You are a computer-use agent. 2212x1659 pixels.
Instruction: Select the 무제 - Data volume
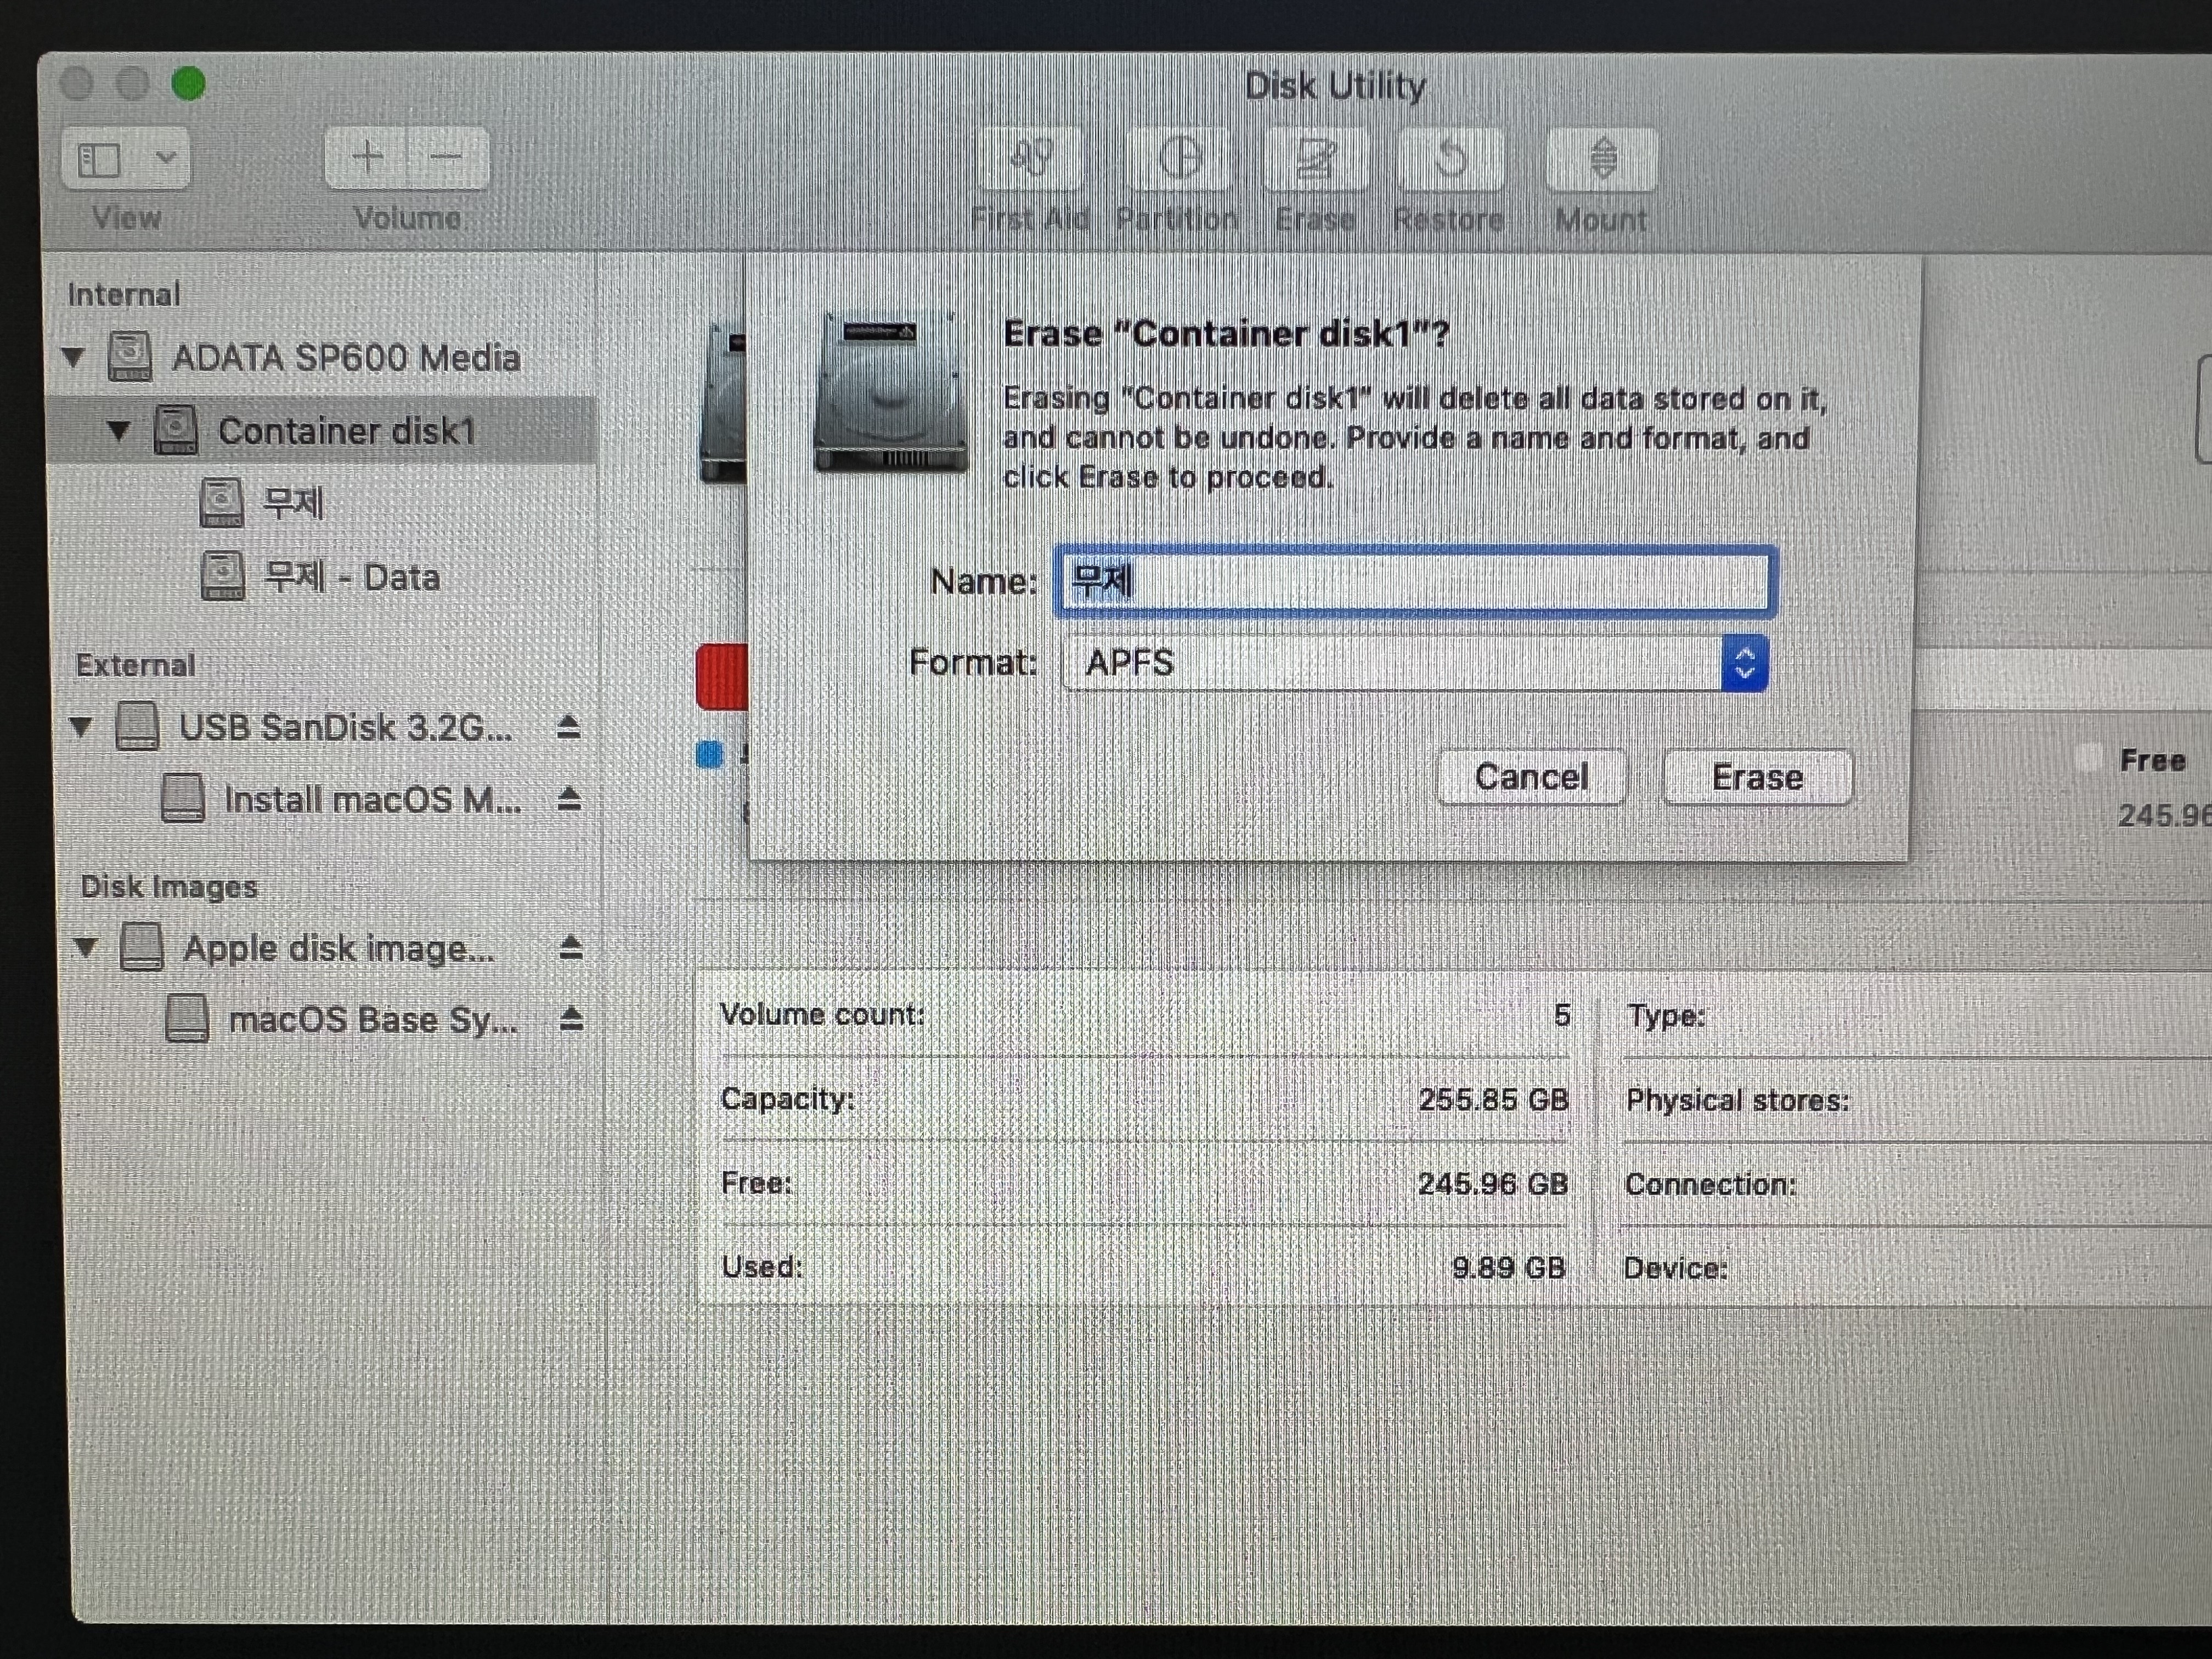point(350,577)
